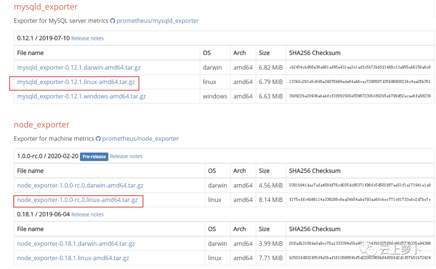The width and height of the screenshot is (436, 269).
Task: Click checksum starting with 133b0c281e5c
Action: [360, 82]
